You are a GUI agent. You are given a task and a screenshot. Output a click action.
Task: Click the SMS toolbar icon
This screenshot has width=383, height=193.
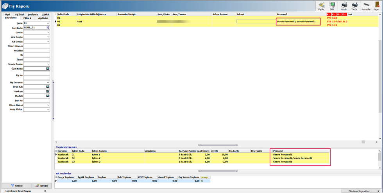coord(332,5)
